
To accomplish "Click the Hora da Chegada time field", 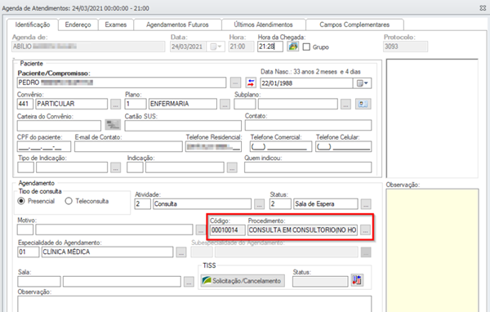I will coord(270,47).
